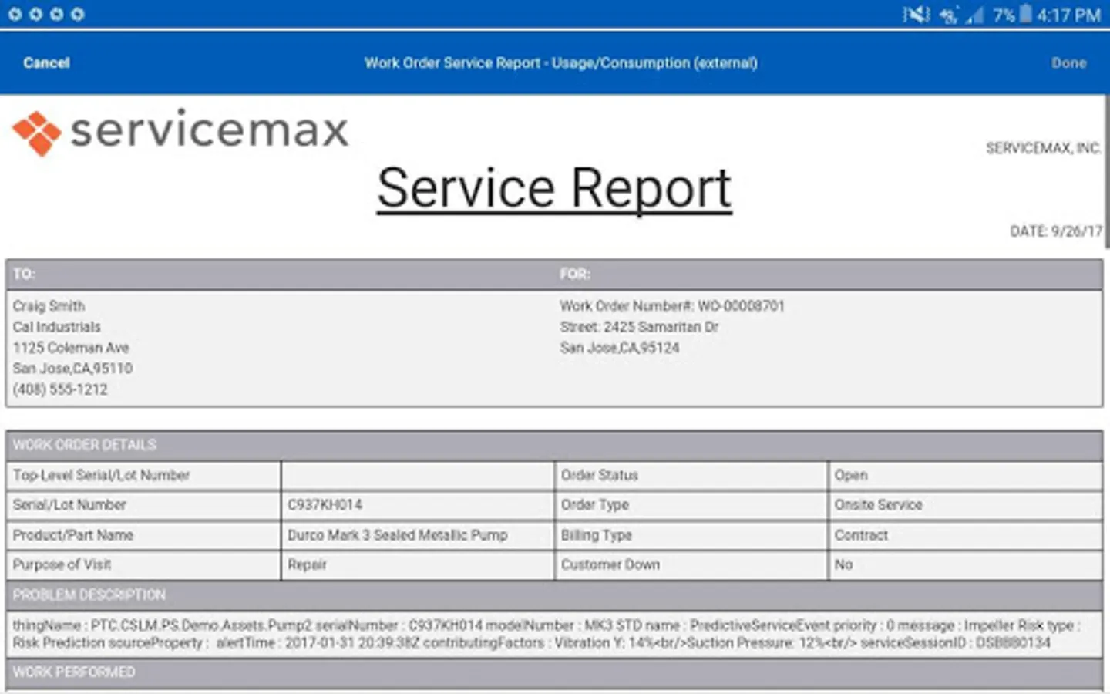Select Billing Type label
Screen dimensions: 1110x694
pos(597,535)
